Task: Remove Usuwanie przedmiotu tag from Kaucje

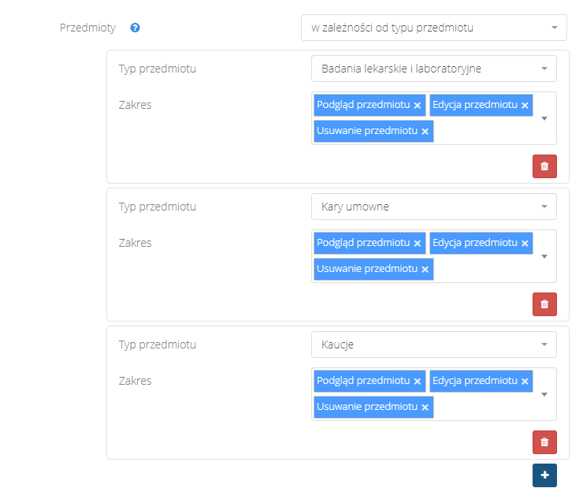Action: tap(425, 408)
